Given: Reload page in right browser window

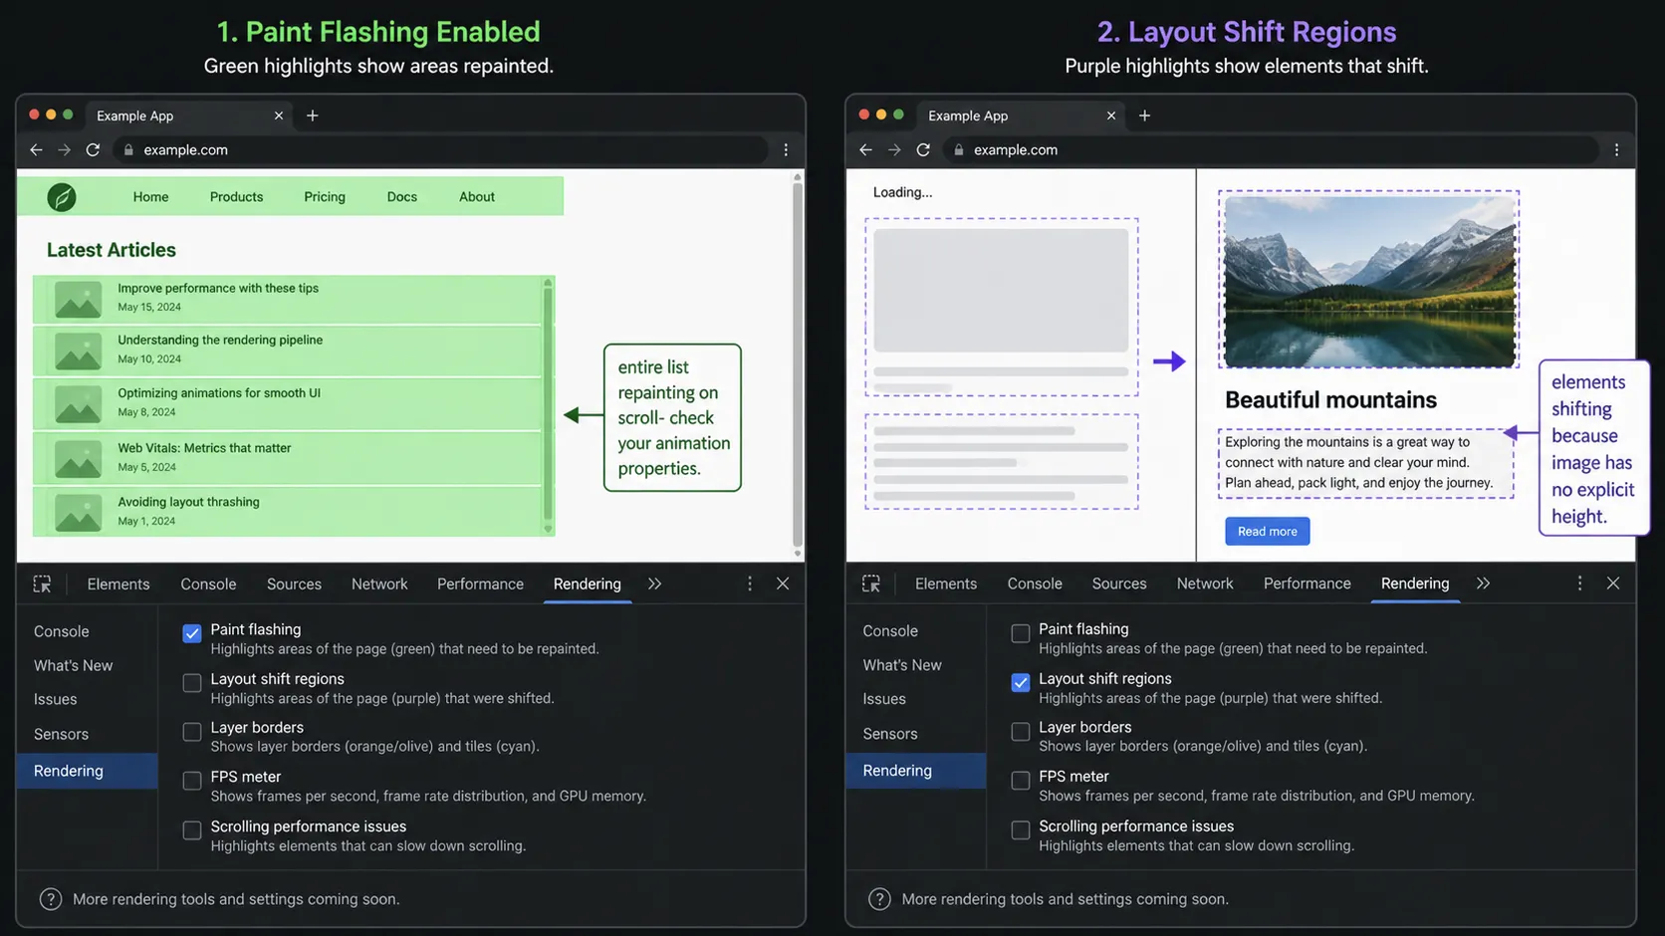Looking at the screenshot, I should [x=923, y=149].
